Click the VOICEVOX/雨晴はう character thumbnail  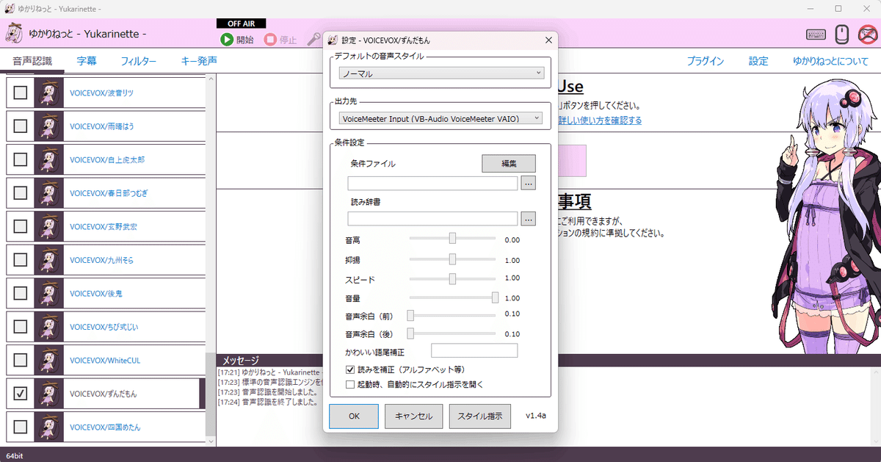pyautogui.click(x=49, y=126)
